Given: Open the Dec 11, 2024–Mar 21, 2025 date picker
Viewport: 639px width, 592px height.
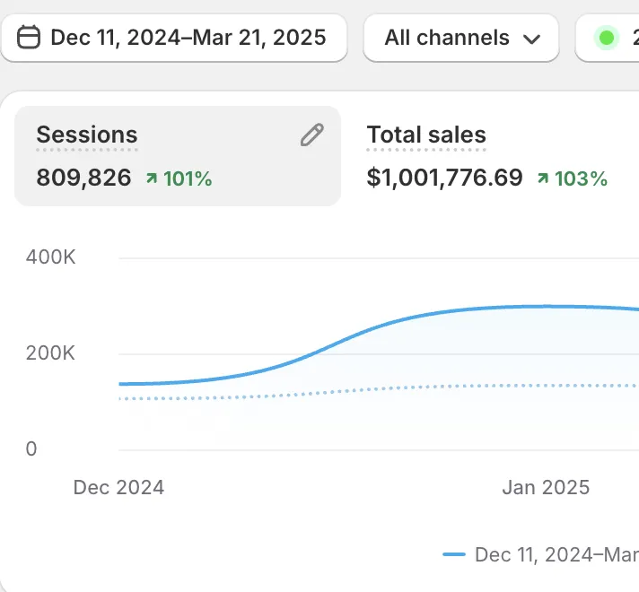Looking at the screenshot, I should point(173,38).
